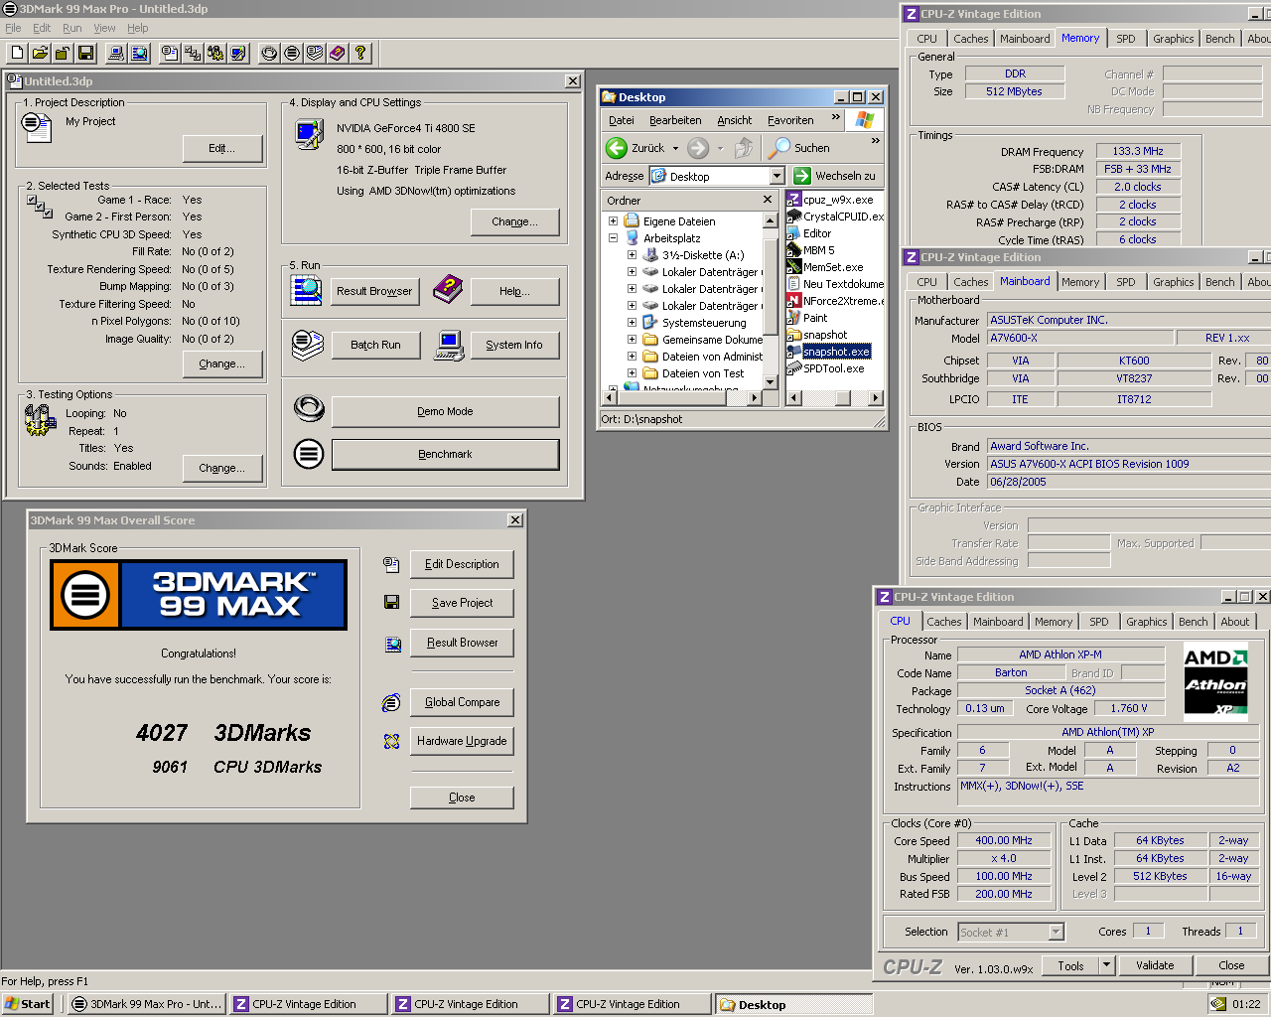Click the Global Compare globe icon
The width and height of the screenshot is (1271, 1017).
391,702
